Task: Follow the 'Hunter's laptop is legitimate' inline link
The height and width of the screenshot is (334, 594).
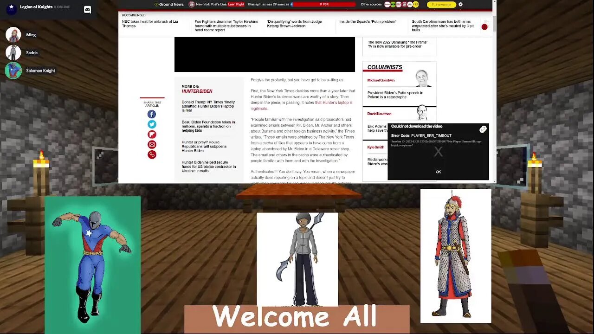Action: coord(302,105)
